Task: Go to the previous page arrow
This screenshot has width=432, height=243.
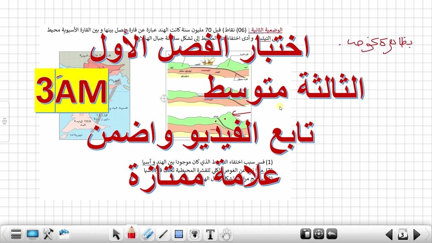Action: [x=389, y=234]
